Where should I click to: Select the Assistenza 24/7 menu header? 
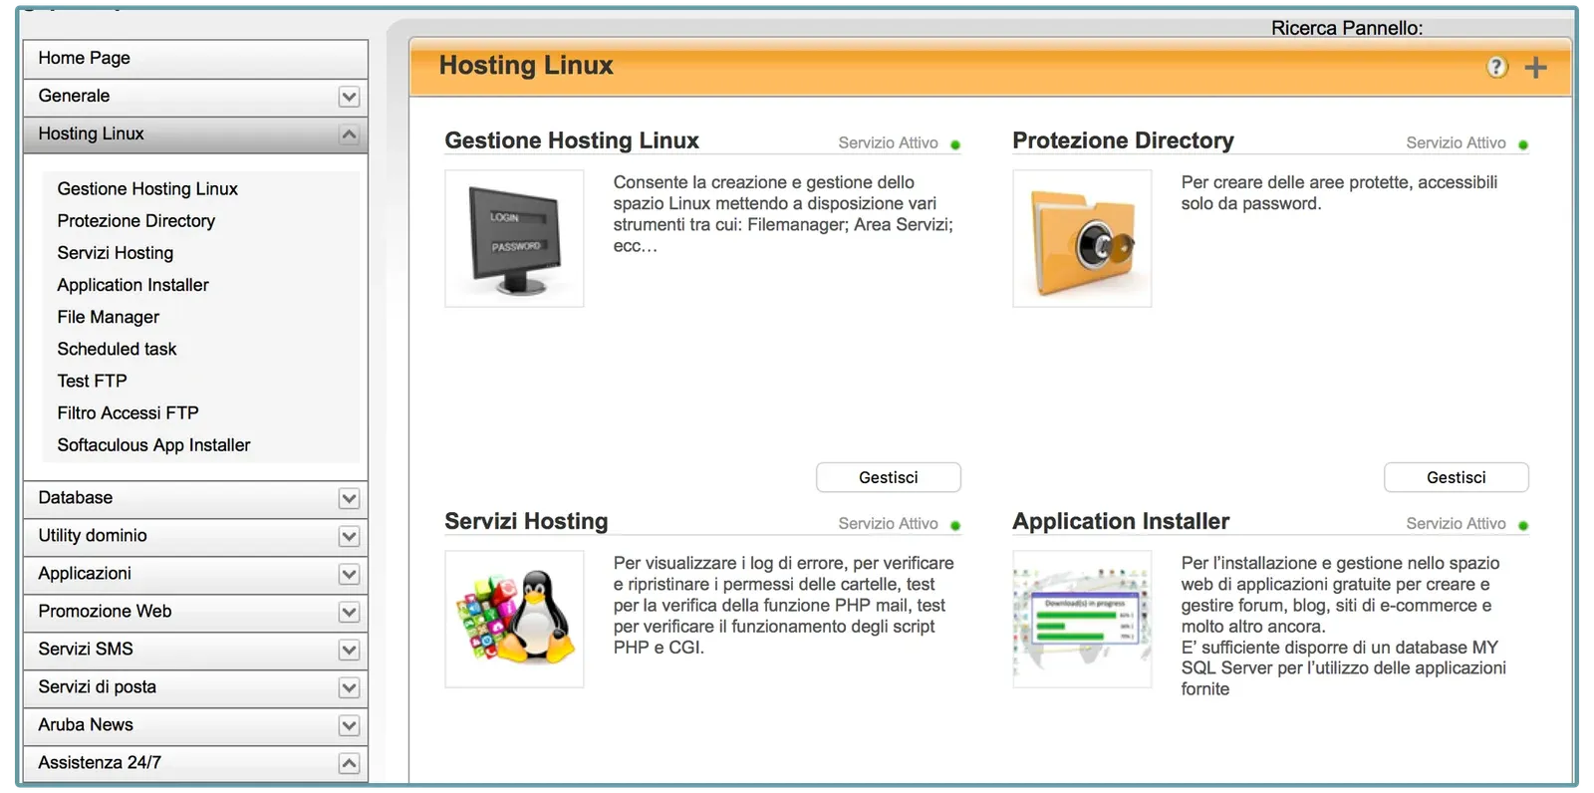point(195,763)
